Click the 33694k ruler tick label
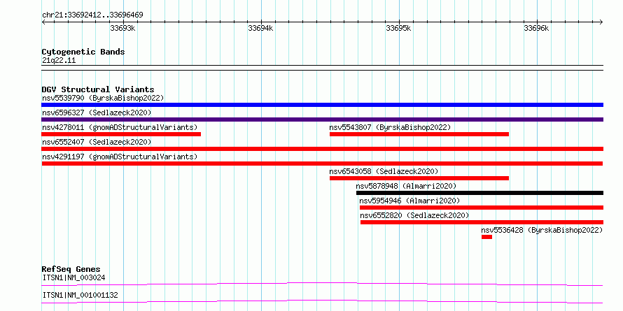Viewport: 623px width, 311px height. tap(260, 29)
